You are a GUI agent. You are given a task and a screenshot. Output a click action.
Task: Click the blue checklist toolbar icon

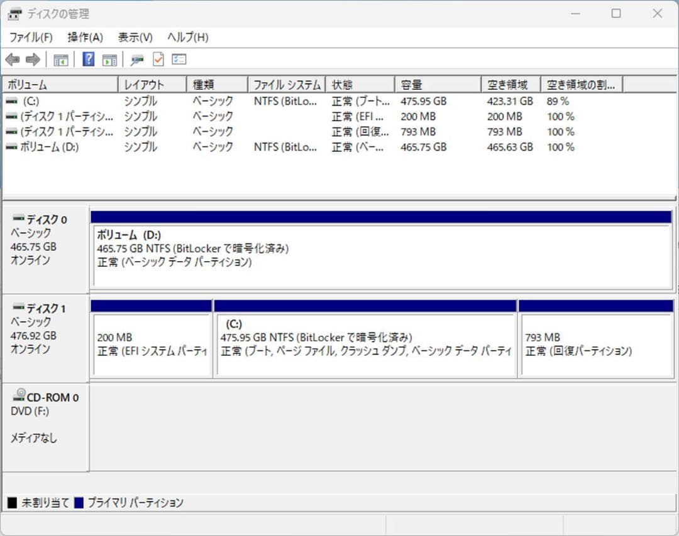point(179,59)
